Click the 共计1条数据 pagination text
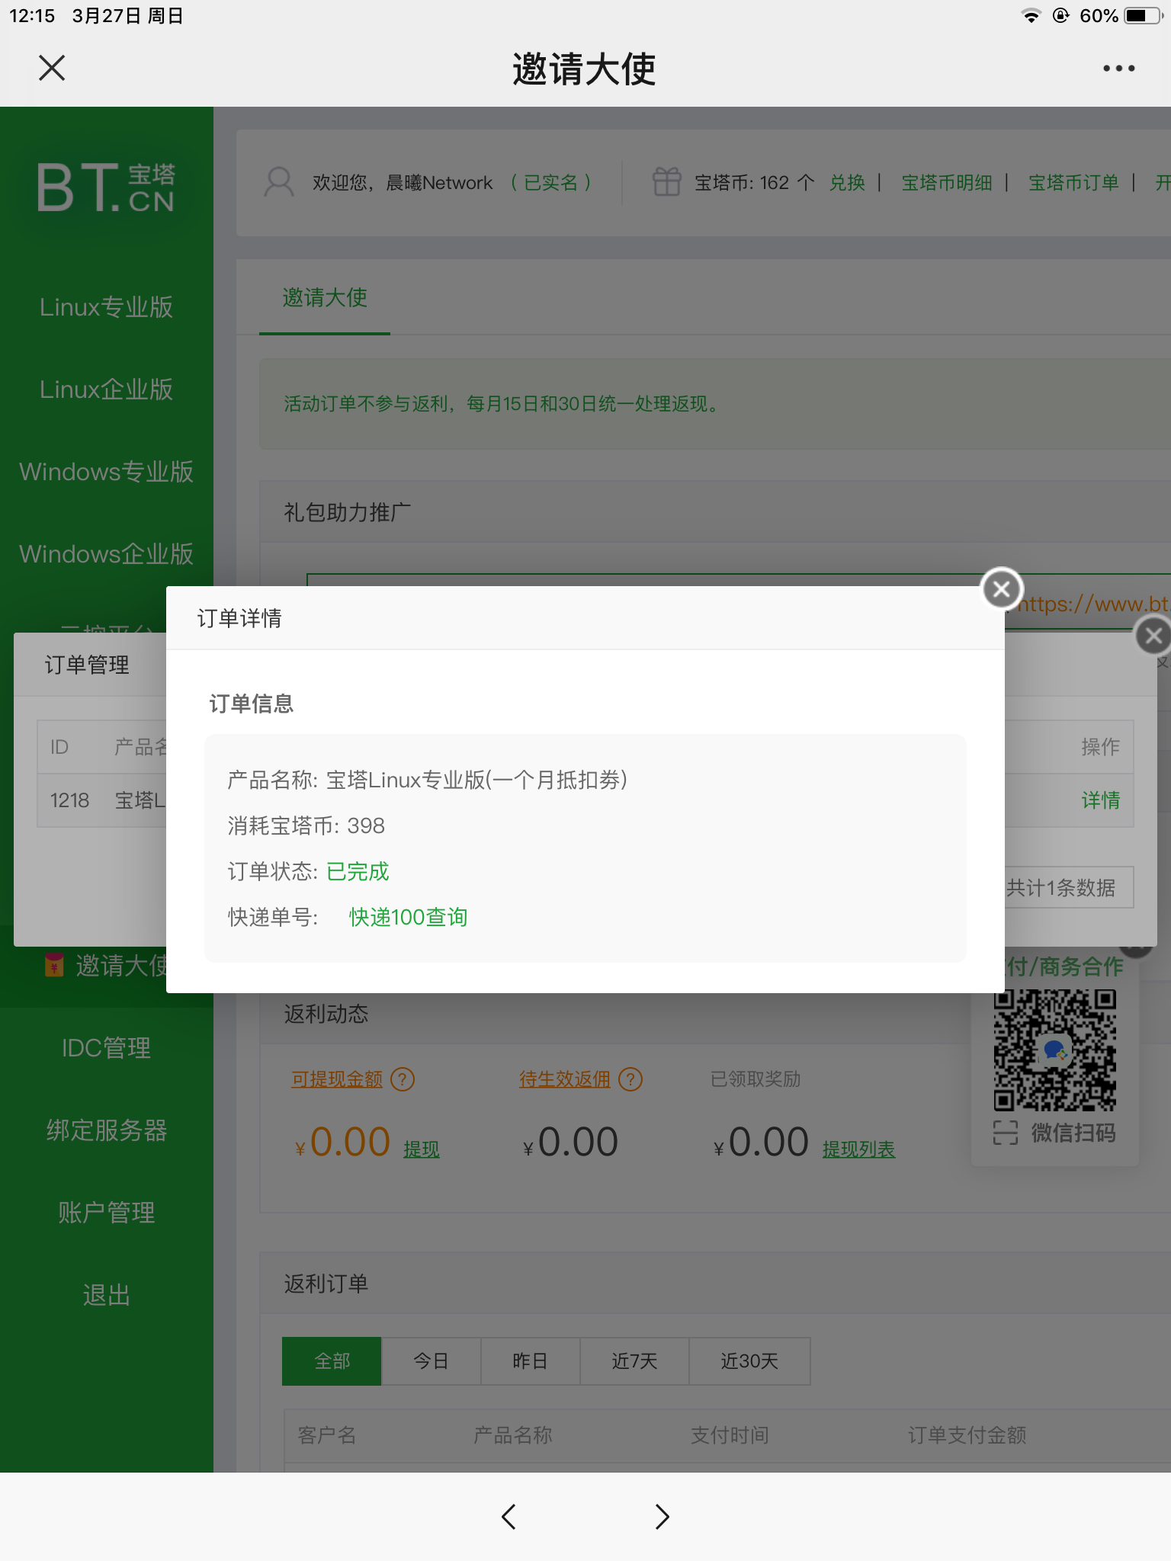Viewport: 1171px width, 1561px height. pyautogui.click(x=1060, y=888)
